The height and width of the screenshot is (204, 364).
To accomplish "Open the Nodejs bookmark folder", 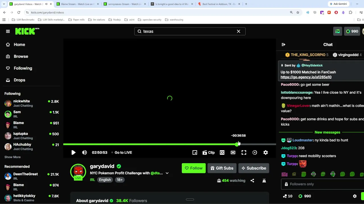I will 115,20.
